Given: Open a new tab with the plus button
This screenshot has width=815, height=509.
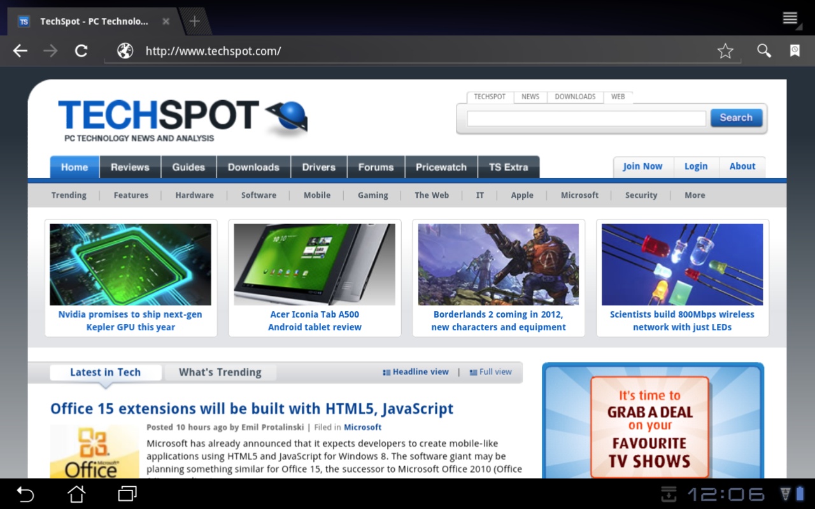Looking at the screenshot, I should pyautogui.click(x=195, y=21).
